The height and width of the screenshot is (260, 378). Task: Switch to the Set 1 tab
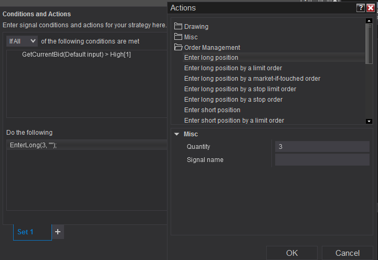pos(25,232)
